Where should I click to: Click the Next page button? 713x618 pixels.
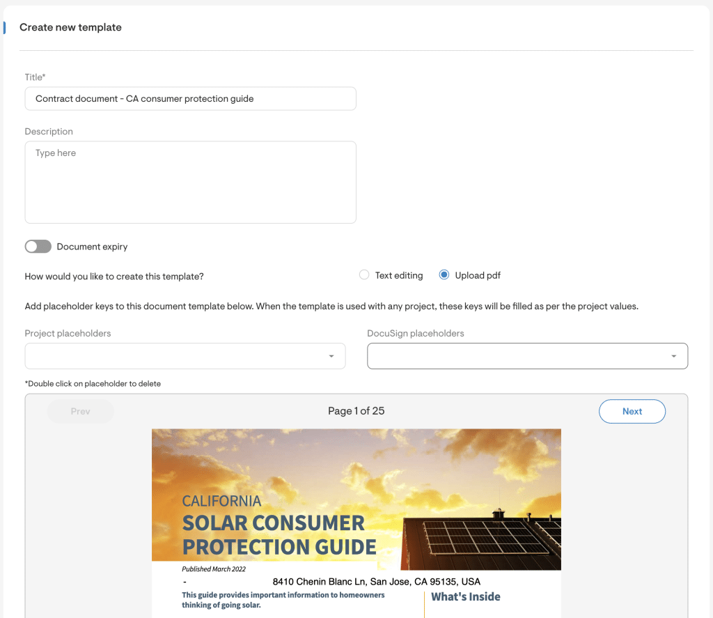[x=632, y=411]
